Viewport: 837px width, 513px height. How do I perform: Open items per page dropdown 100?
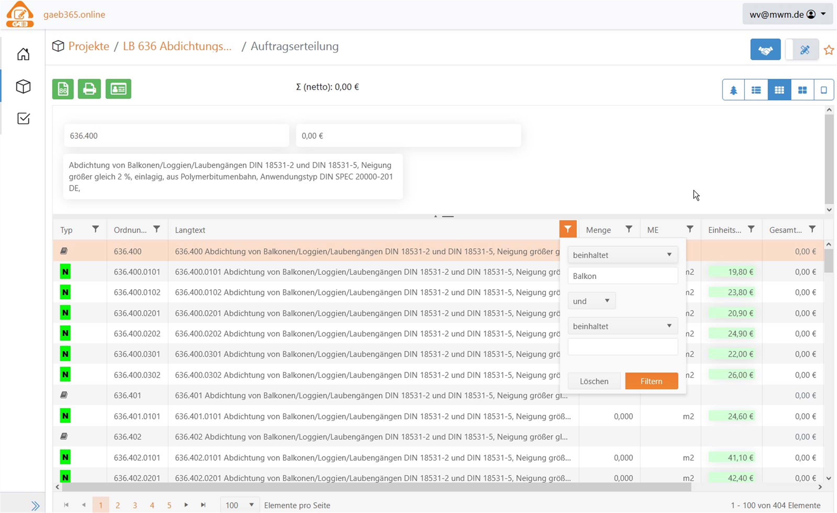click(x=240, y=505)
